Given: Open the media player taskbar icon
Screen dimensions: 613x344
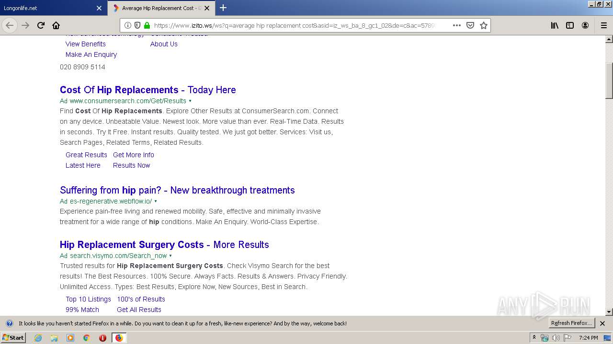Looking at the screenshot, I should (70, 338).
